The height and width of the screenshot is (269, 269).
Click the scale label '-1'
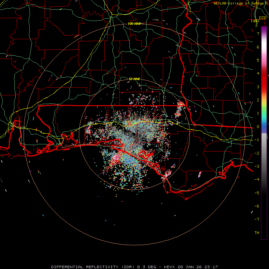pos(257,140)
